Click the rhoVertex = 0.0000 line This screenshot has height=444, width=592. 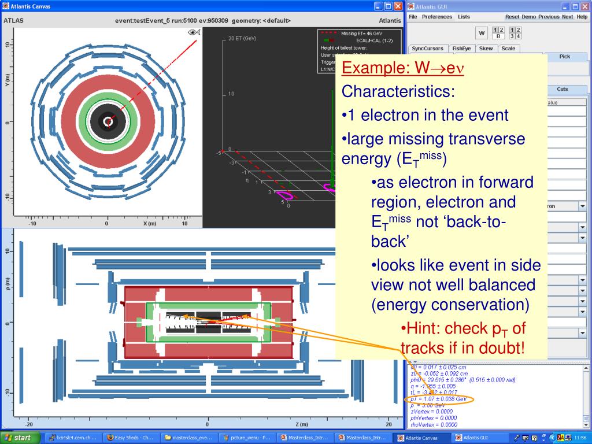pos(434,424)
